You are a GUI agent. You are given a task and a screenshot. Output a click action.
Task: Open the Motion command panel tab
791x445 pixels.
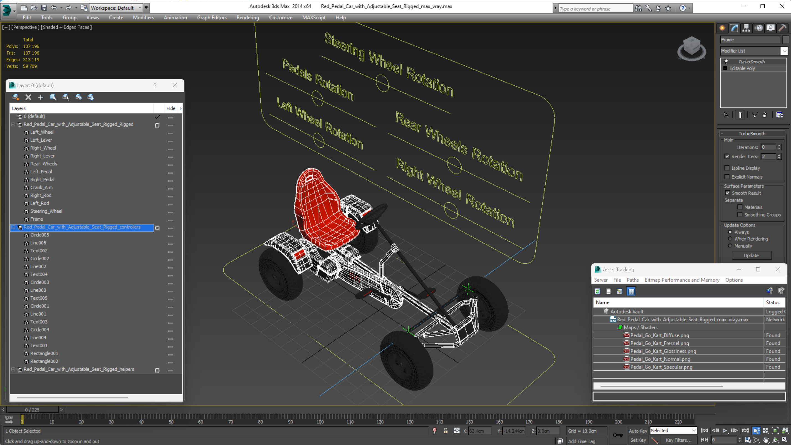[x=759, y=28]
